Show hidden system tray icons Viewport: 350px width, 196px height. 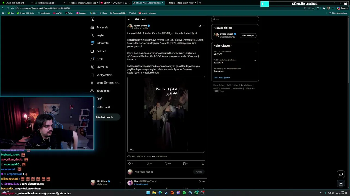pos(321,193)
